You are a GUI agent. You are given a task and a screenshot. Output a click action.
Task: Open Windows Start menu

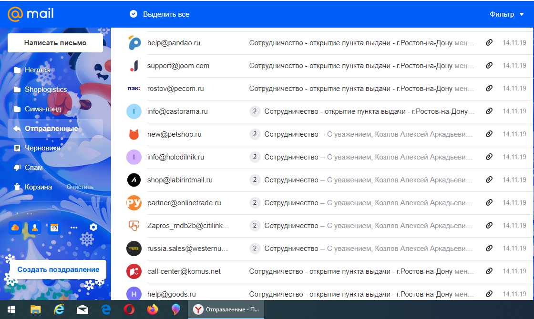click(11, 309)
